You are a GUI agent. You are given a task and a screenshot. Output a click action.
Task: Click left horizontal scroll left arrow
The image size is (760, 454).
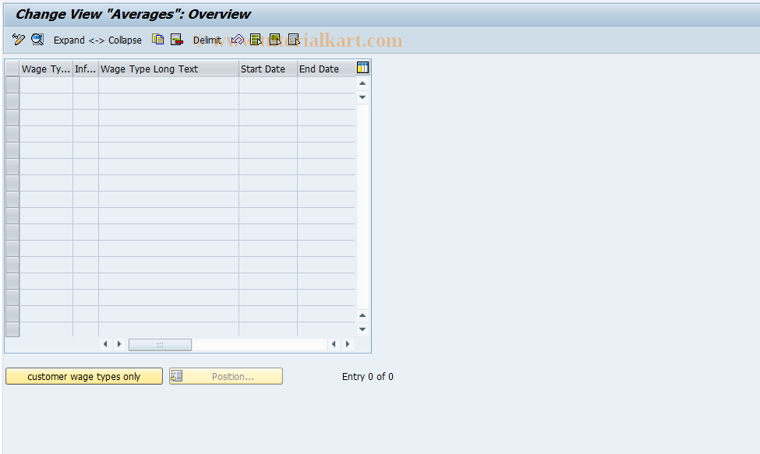[x=105, y=344]
